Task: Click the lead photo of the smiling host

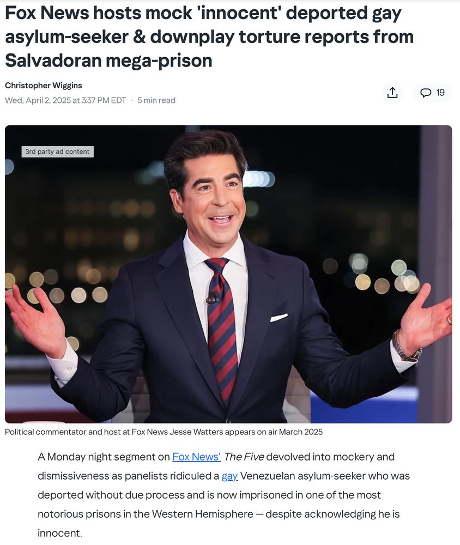Action: click(228, 274)
